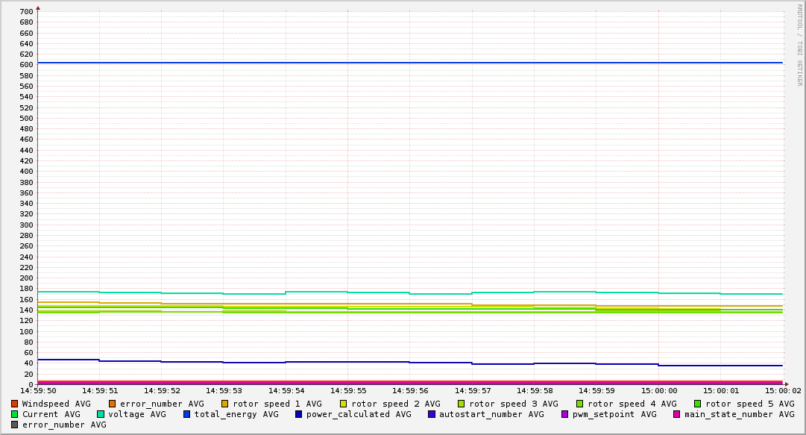Select the rotor speed 1 AVG color box
Screen dimensions: 806x435
[x=225, y=404]
